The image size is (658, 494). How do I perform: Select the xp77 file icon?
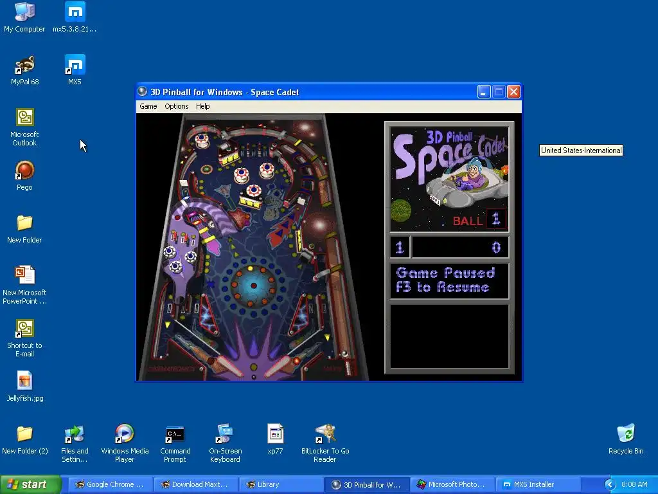275,439
